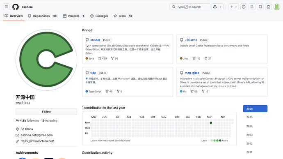Click the repo icon beside tide
The image size is (283, 159).
(x=87, y=73)
